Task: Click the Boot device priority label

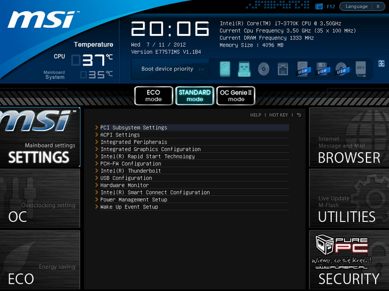Action: 167,69
